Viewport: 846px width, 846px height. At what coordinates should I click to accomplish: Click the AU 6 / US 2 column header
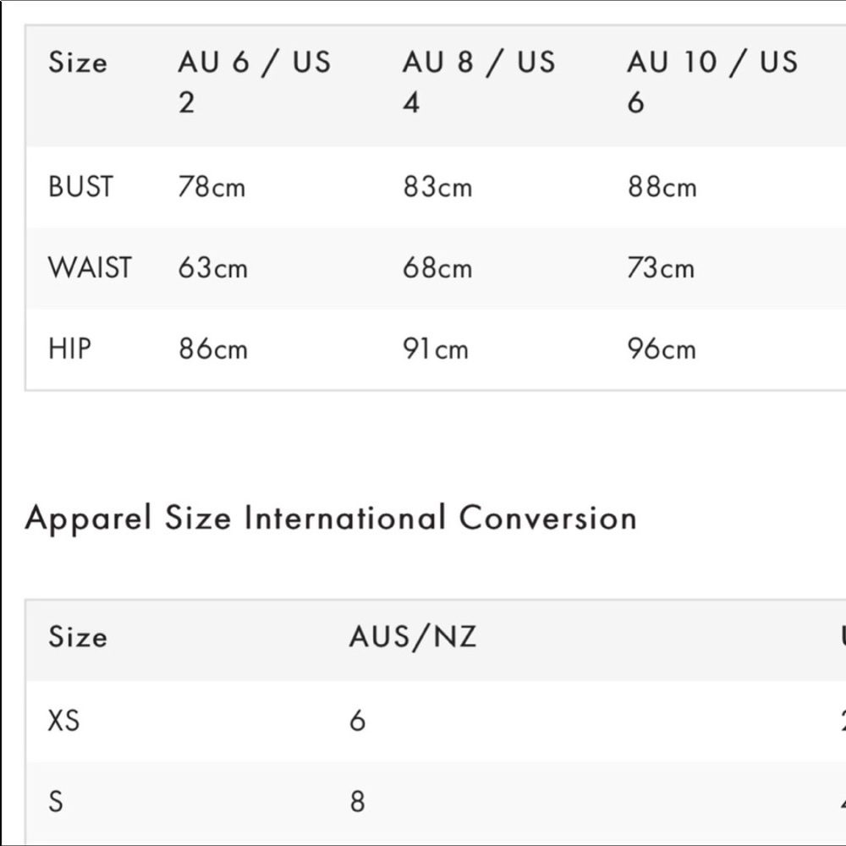click(x=254, y=82)
